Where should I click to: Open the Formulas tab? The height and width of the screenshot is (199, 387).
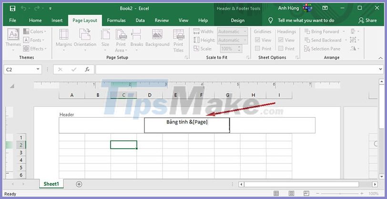click(x=116, y=20)
